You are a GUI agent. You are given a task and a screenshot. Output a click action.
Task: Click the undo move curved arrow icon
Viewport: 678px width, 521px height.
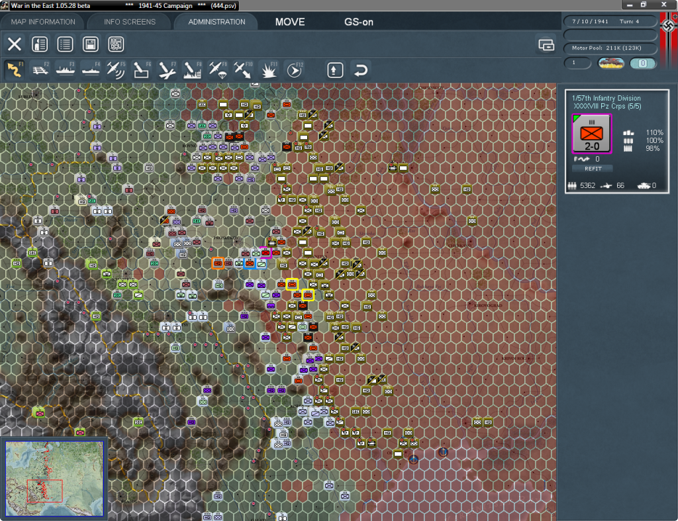click(x=360, y=70)
